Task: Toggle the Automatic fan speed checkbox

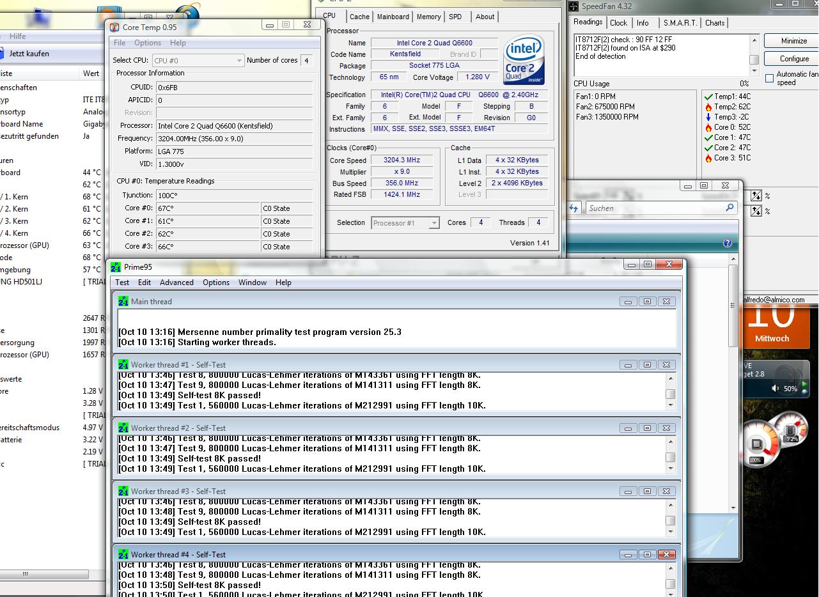Action: tap(769, 79)
